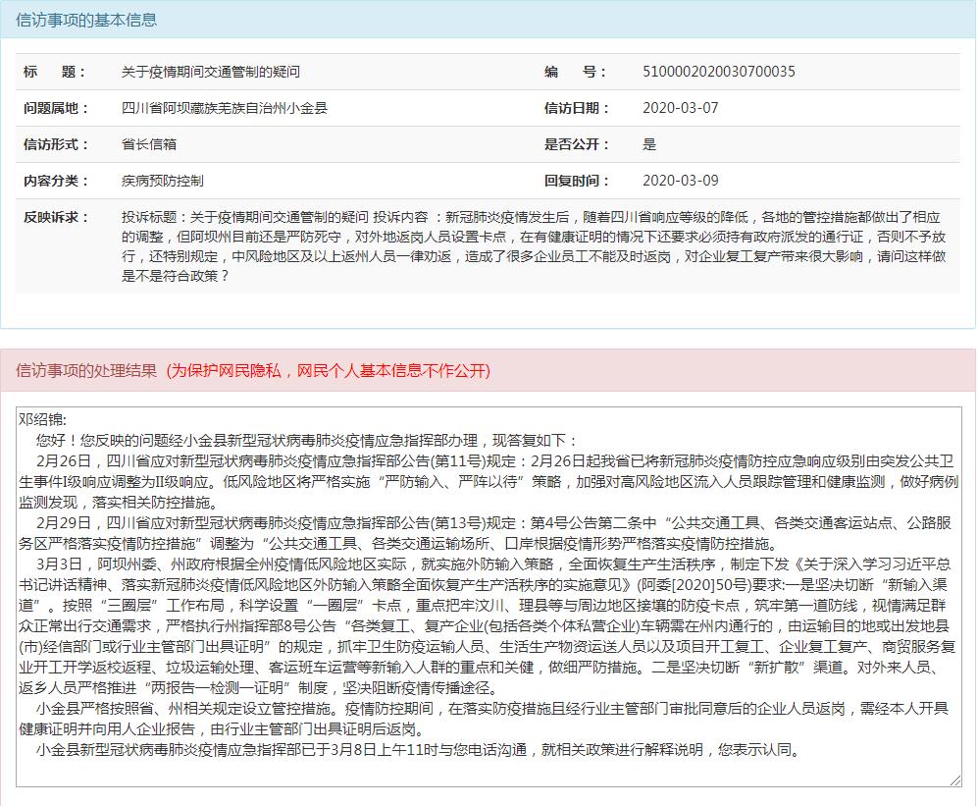Click the reply time 2020-03-09
Image resolution: width=978 pixels, height=806 pixels.
680,181
